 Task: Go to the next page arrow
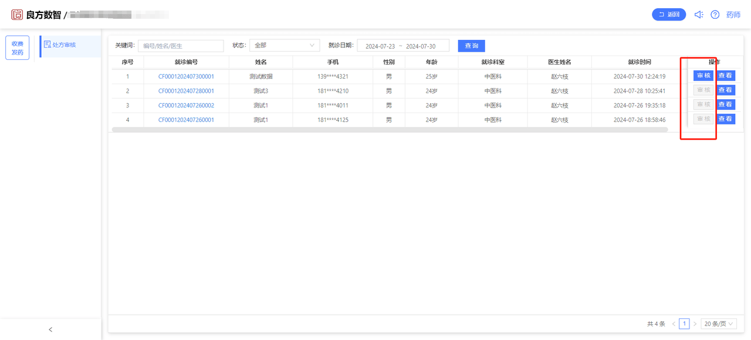[695, 324]
